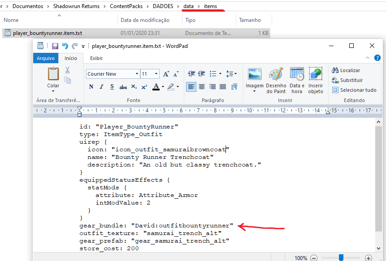
Task: Align paragraph text right
Action: click(212, 87)
